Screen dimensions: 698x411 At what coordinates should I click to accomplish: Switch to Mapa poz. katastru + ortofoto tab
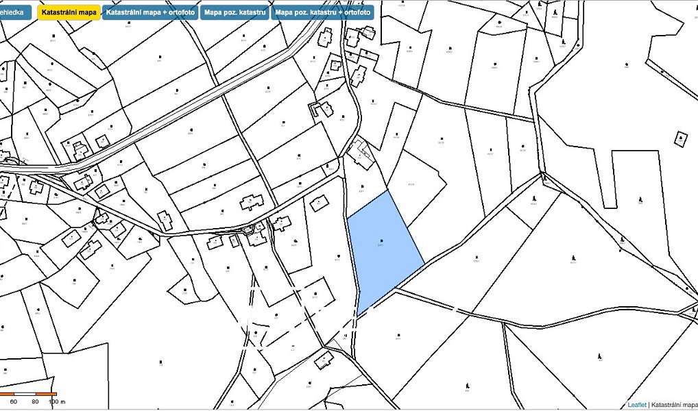point(323,12)
